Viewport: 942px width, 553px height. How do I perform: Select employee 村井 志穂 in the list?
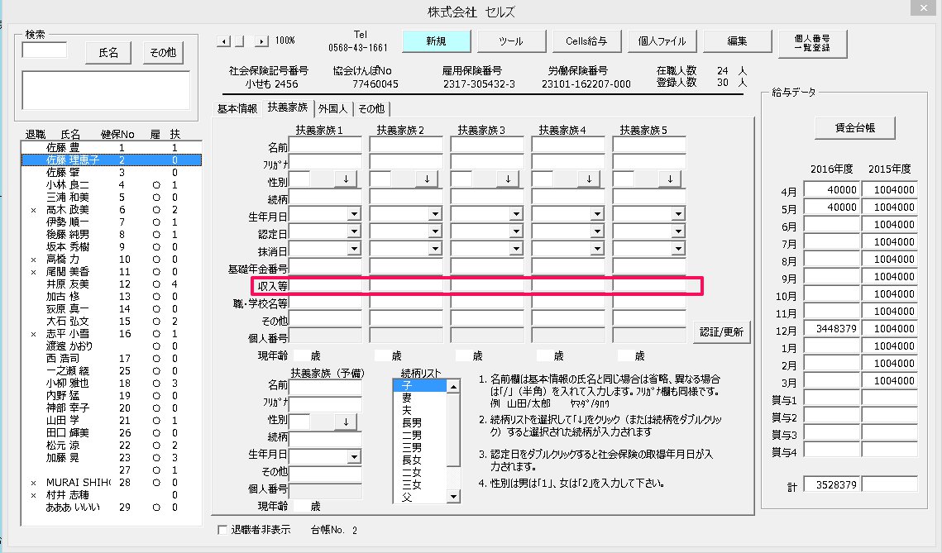[x=112, y=495]
